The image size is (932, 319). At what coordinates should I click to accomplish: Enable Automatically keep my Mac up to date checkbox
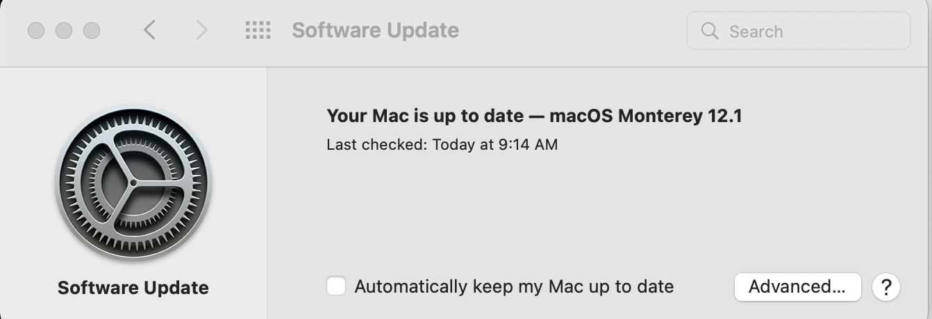[336, 286]
